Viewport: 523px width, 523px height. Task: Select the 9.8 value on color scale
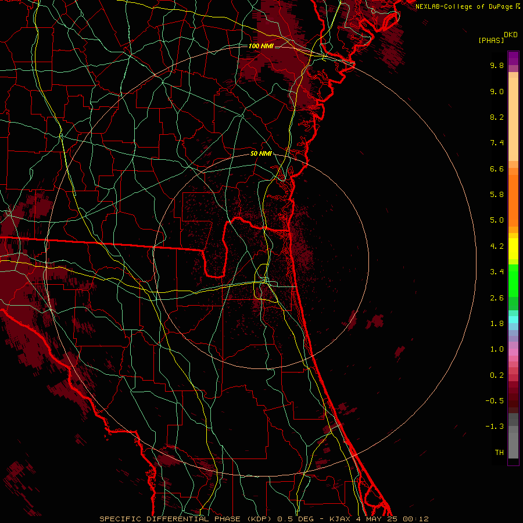coord(497,65)
